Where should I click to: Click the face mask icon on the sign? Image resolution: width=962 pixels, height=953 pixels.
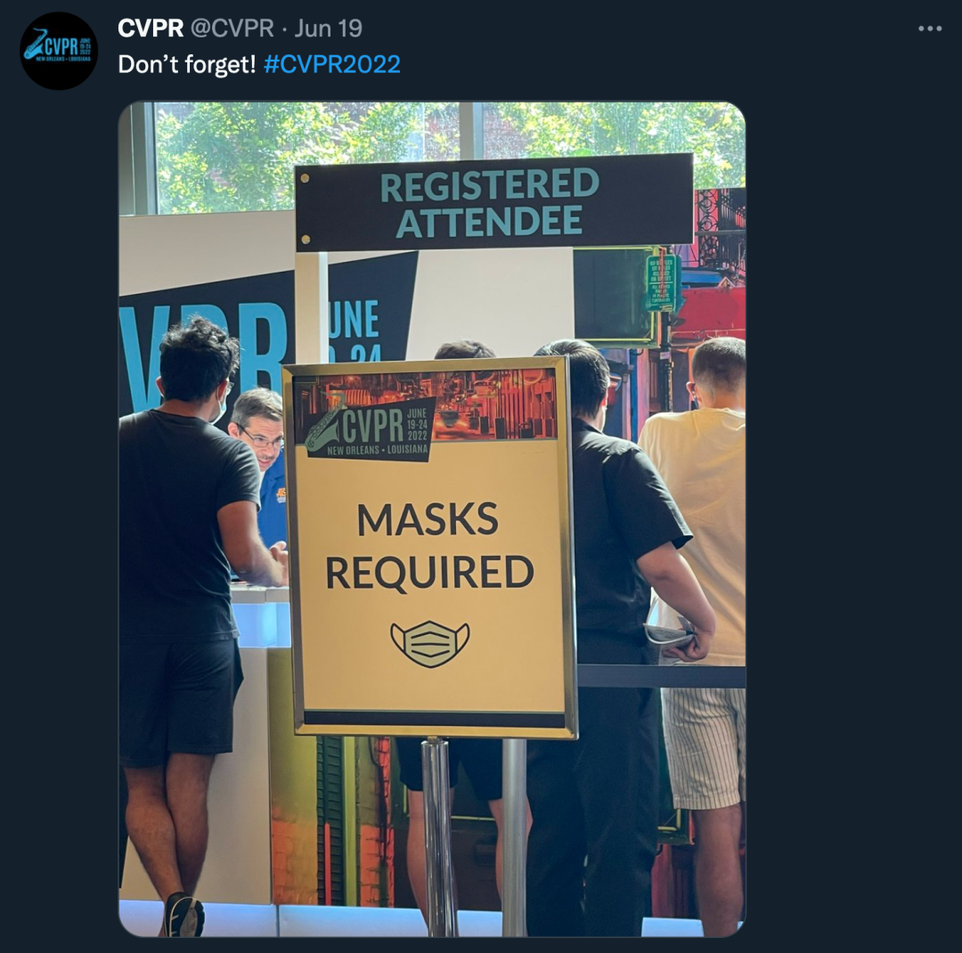pos(430,644)
